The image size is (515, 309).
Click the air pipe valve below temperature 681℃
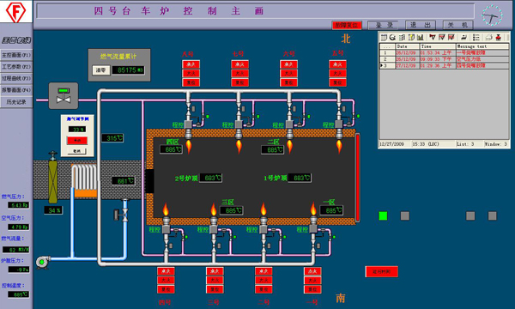(122, 215)
